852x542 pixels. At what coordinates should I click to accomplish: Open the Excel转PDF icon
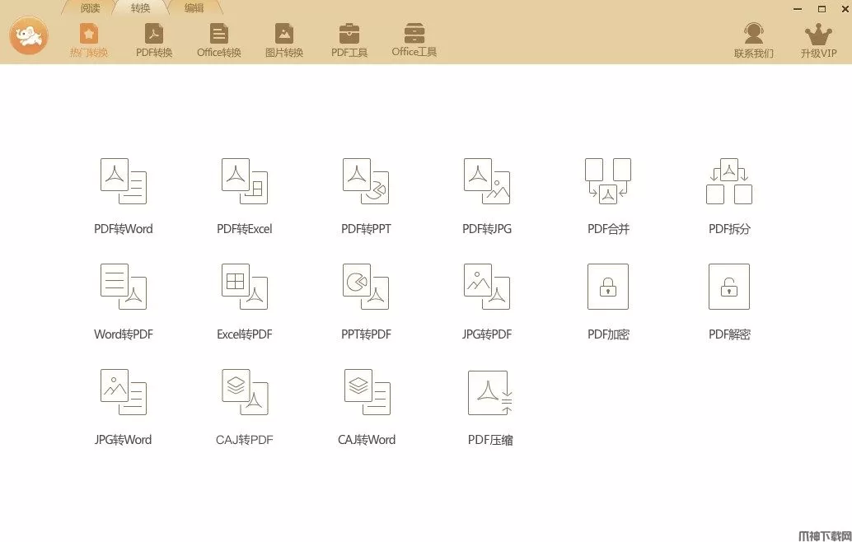point(245,287)
